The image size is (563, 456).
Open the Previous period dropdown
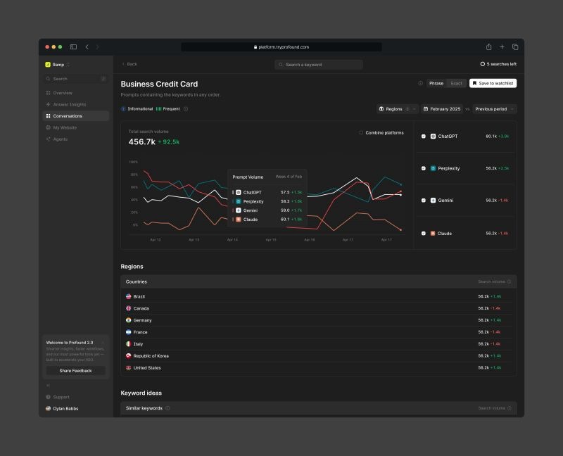point(495,109)
